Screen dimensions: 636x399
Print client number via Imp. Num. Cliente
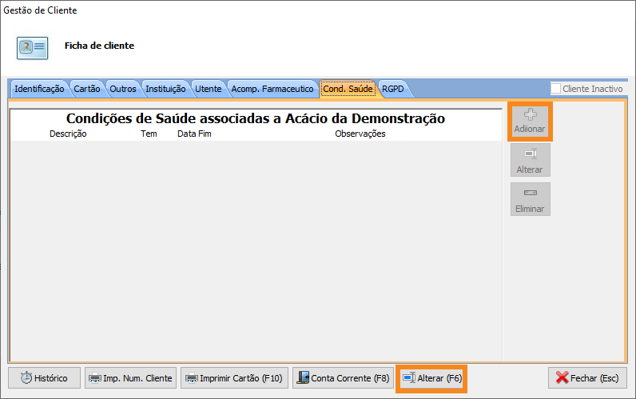pos(129,378)
